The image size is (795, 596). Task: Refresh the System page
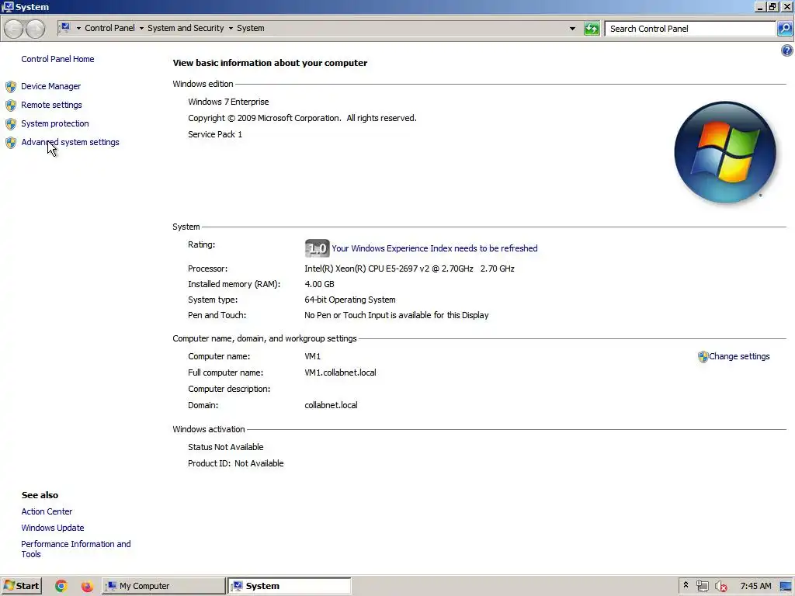coord(592,29)
